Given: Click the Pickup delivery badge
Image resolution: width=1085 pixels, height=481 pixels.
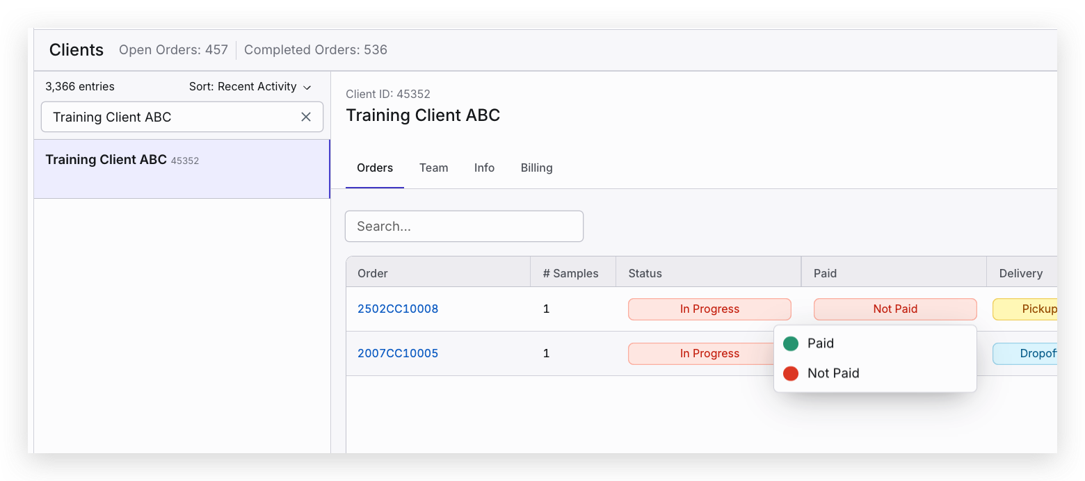Looking at the screenshot, I should click(x=1025, y=309).
